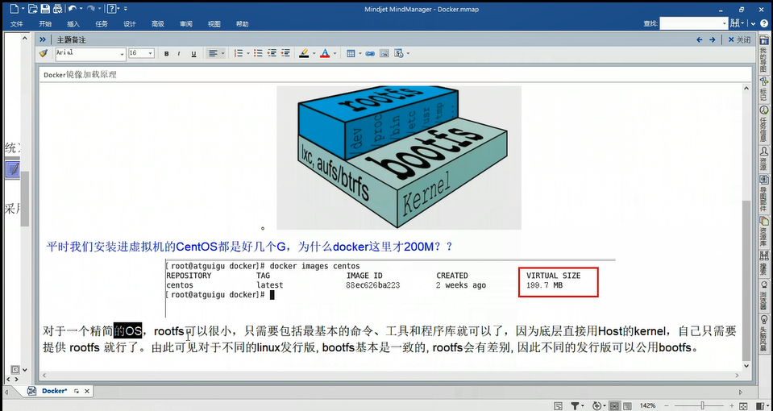The width and height of the screenshot is (773, 411).
Task: Open the 高级 ribbon tab
Action: pyautogui.click(x=158, y=23)
